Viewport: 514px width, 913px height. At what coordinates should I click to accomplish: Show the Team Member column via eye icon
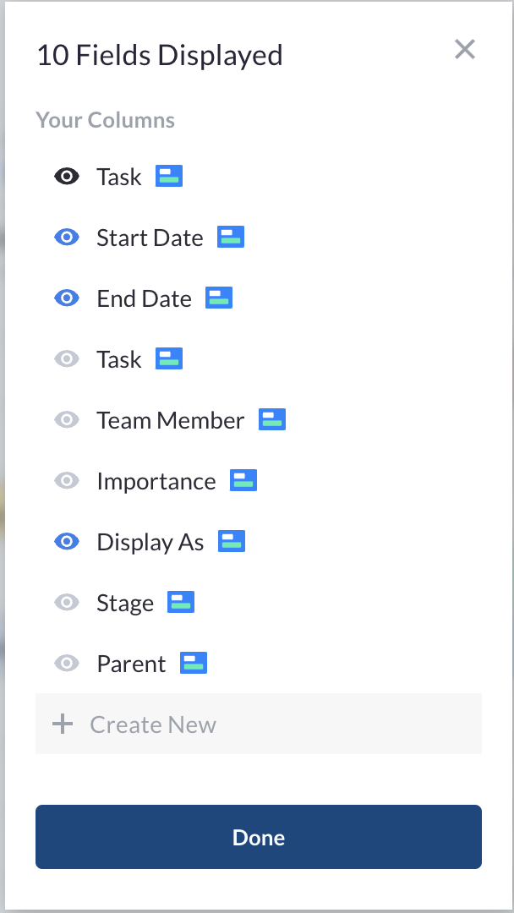[67, 420]
